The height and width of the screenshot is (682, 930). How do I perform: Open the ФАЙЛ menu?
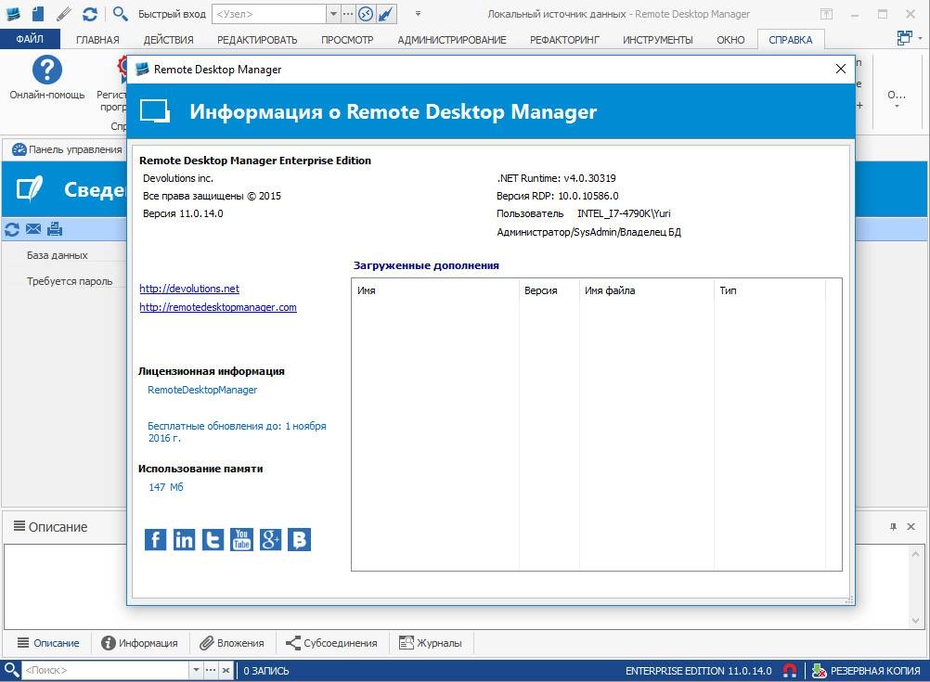pyautogui.click(x=30, y=39)
